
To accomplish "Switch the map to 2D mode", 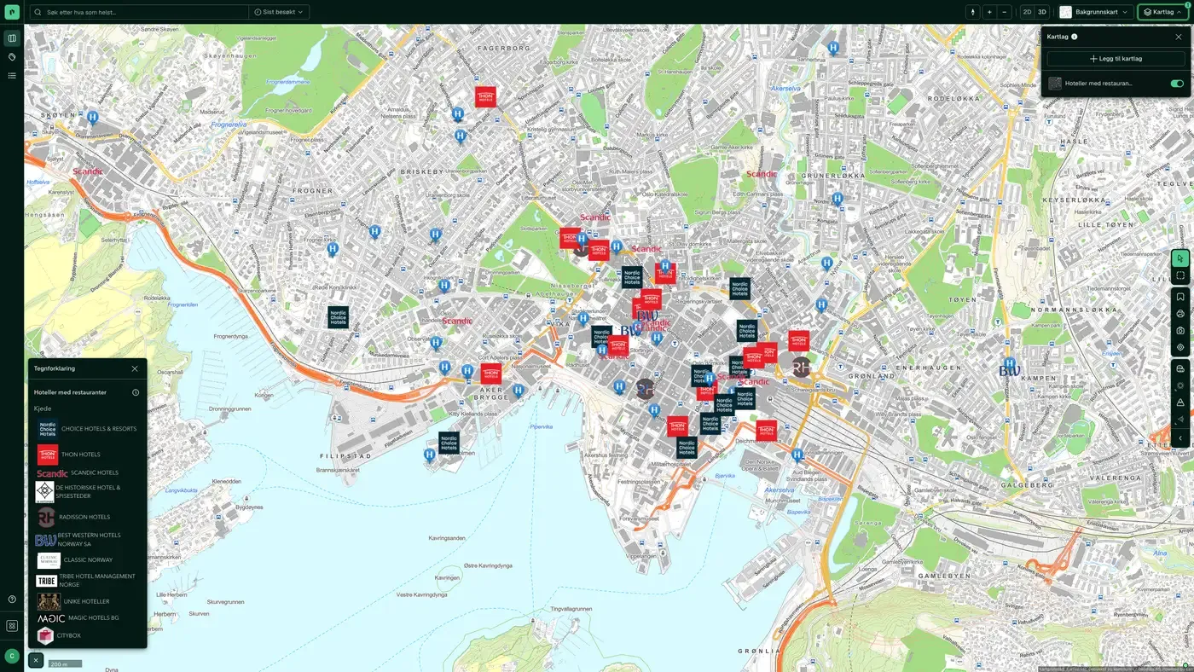I will (1027, 12).
